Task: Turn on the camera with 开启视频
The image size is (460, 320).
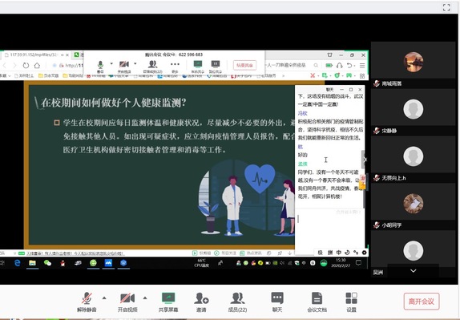Action: (x=127, y=302)
